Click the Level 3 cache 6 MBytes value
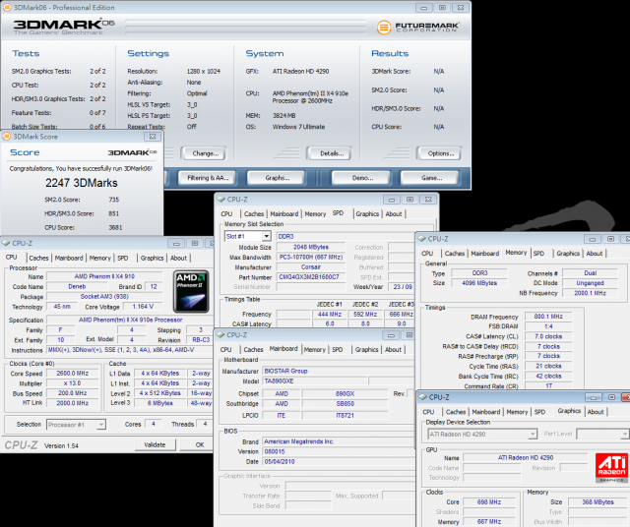 coord(159,403)
